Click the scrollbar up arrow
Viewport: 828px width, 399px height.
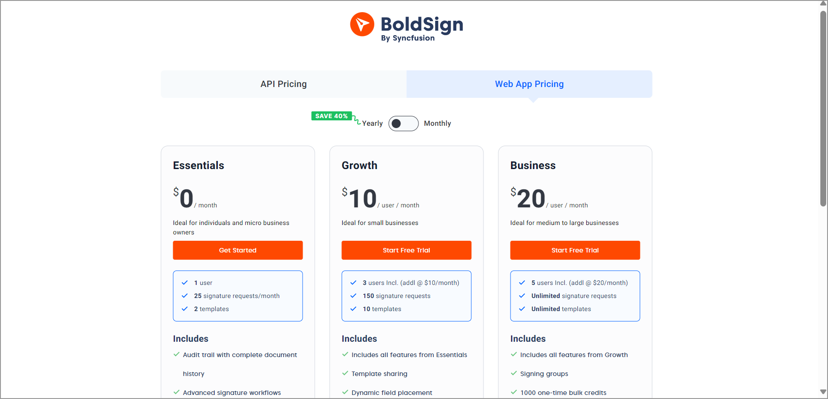(823, 3)
